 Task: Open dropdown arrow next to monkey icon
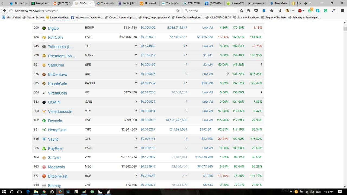(x=293, y=11)
